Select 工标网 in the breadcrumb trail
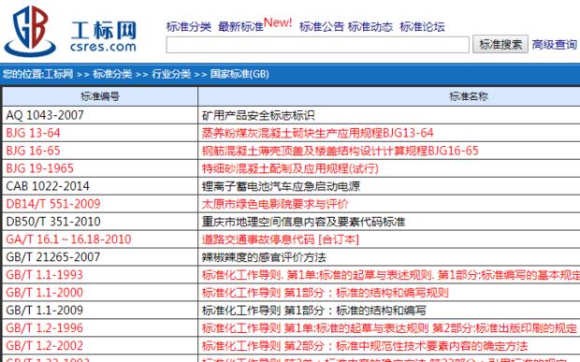The image size is (580, 362). pos(58,74)
